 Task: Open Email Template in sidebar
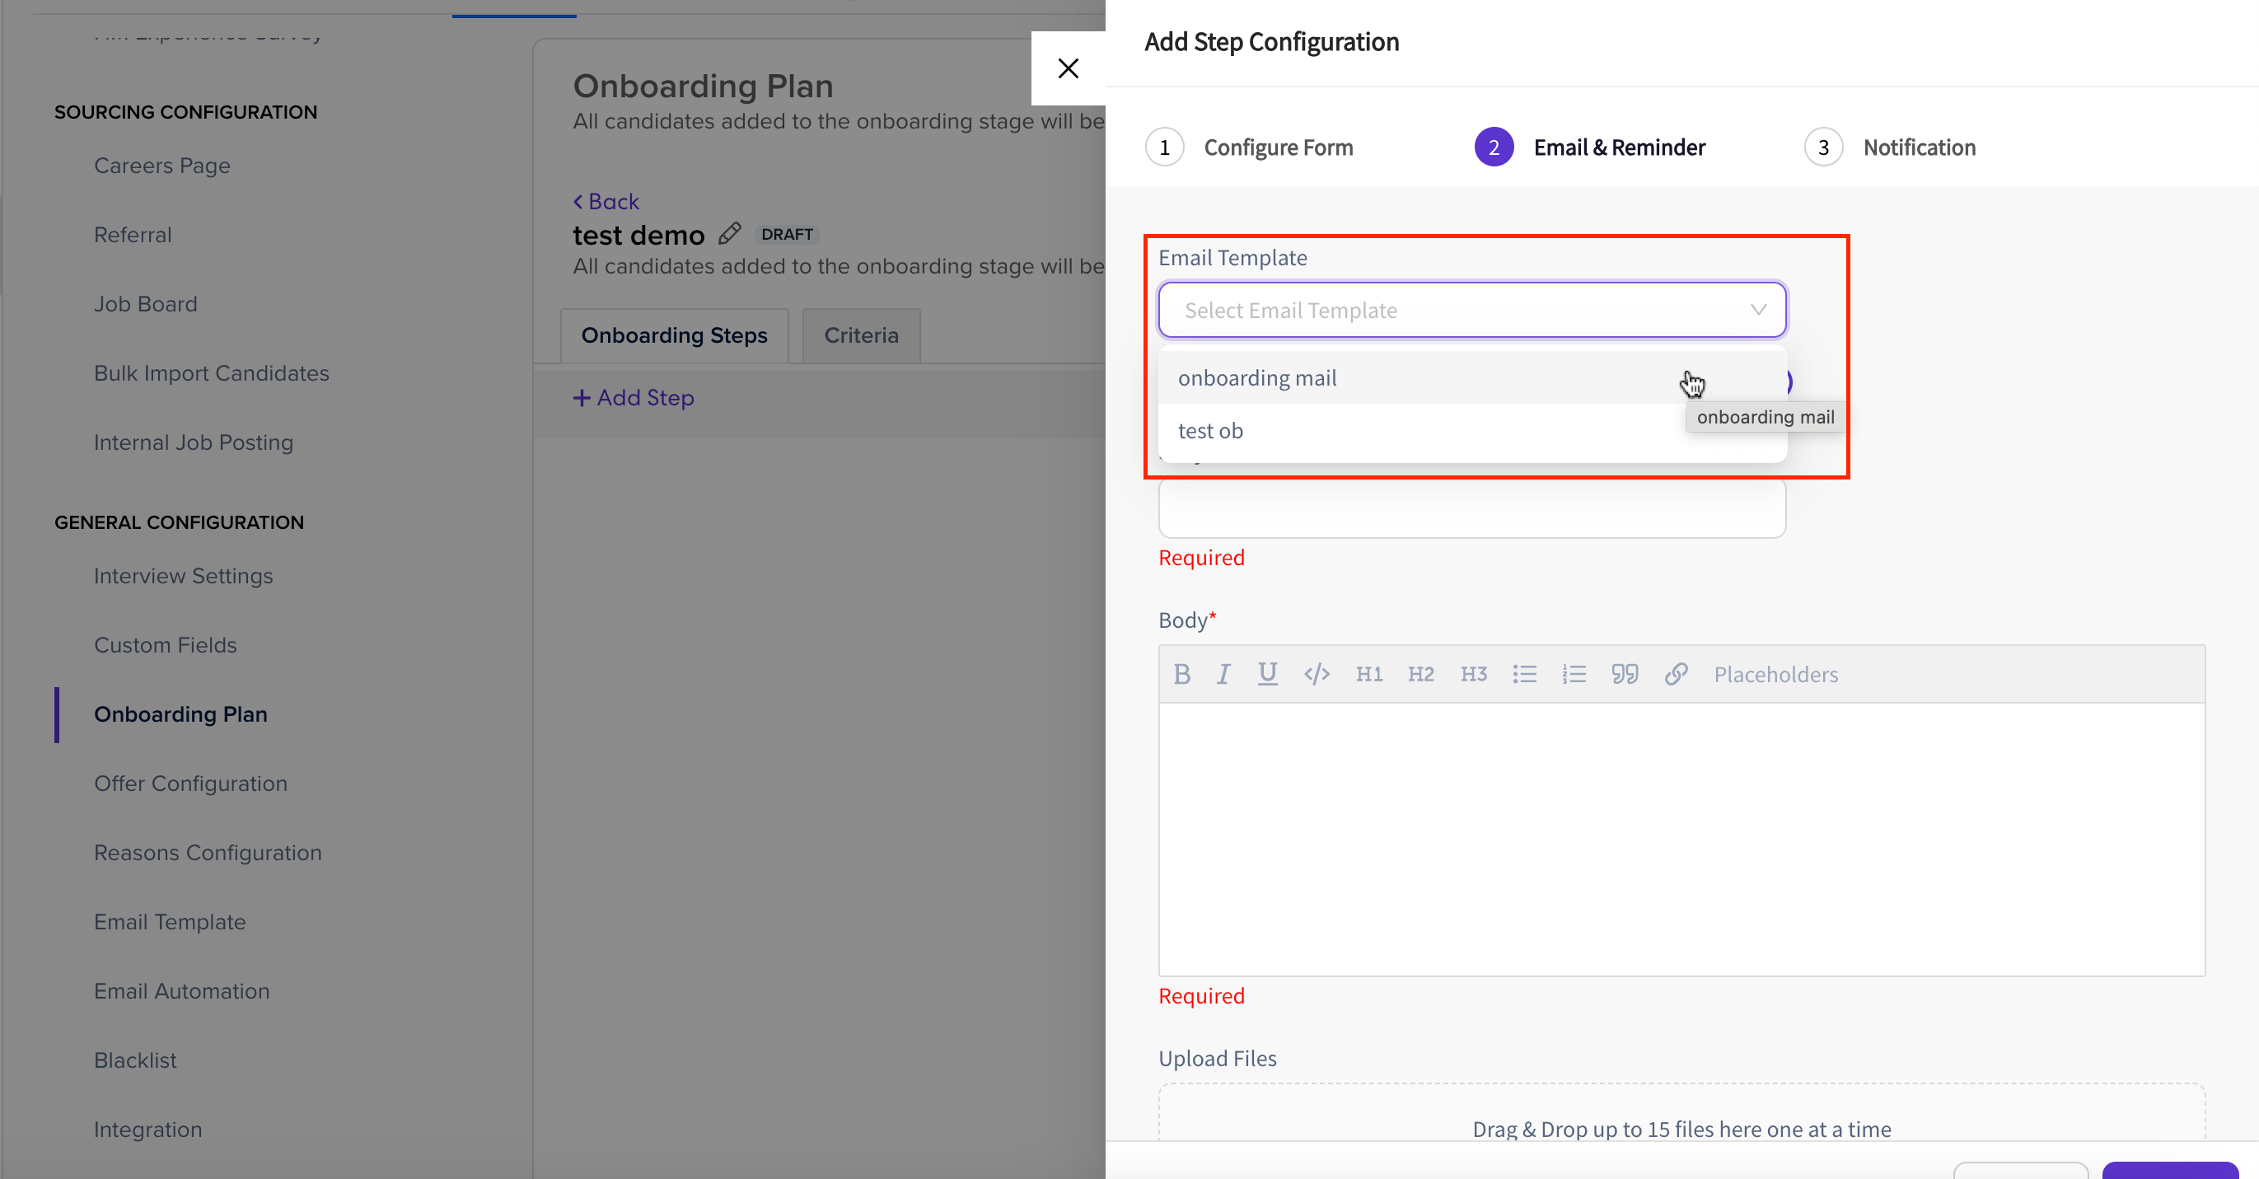tap(169, 922)
